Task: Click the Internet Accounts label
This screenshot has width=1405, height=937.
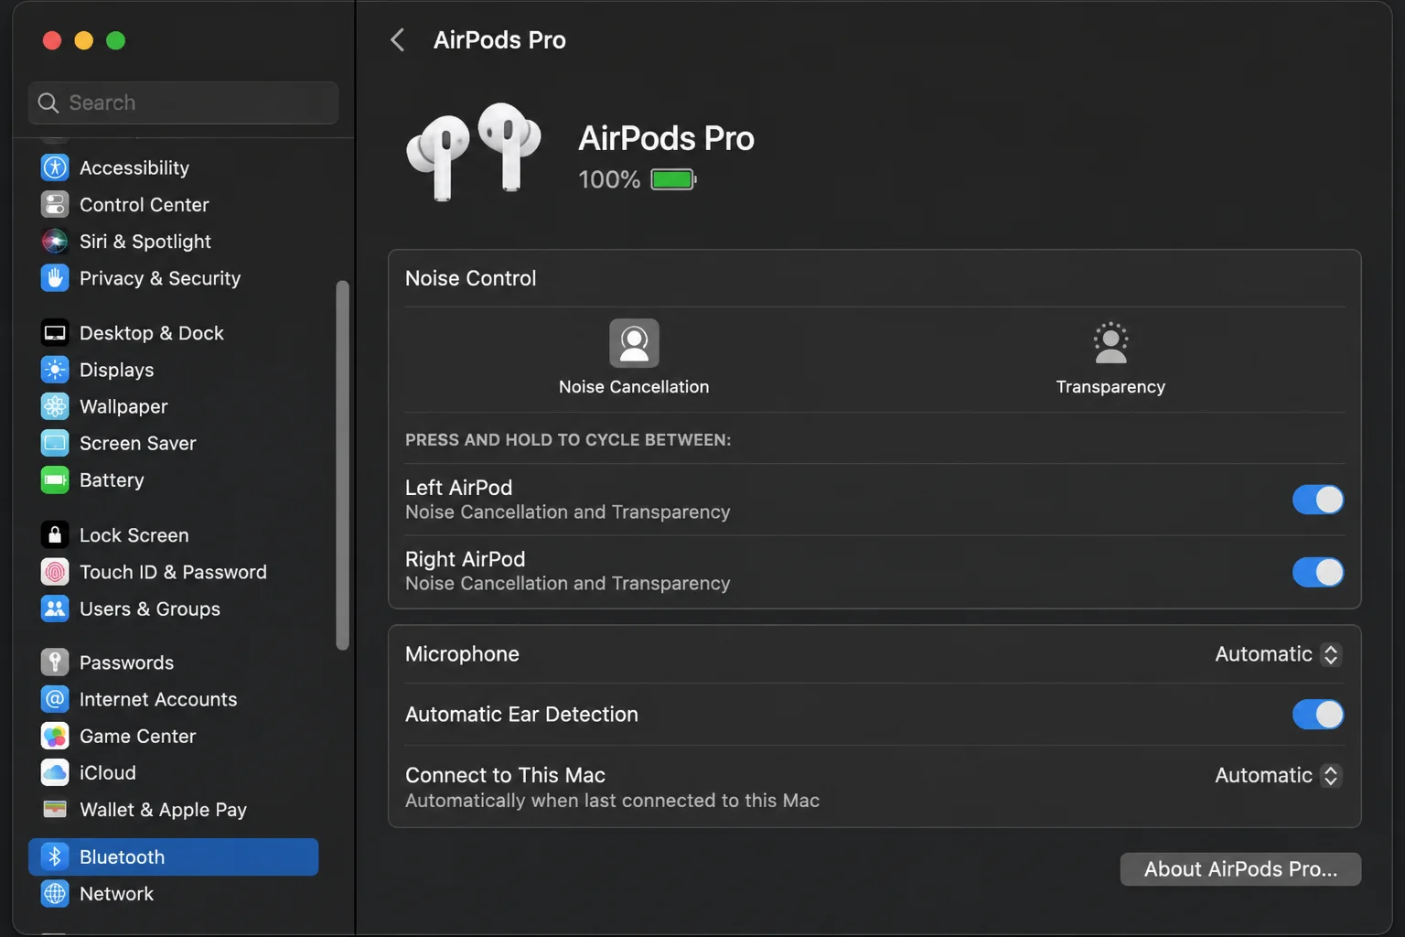Action: [x=158, y=699]
